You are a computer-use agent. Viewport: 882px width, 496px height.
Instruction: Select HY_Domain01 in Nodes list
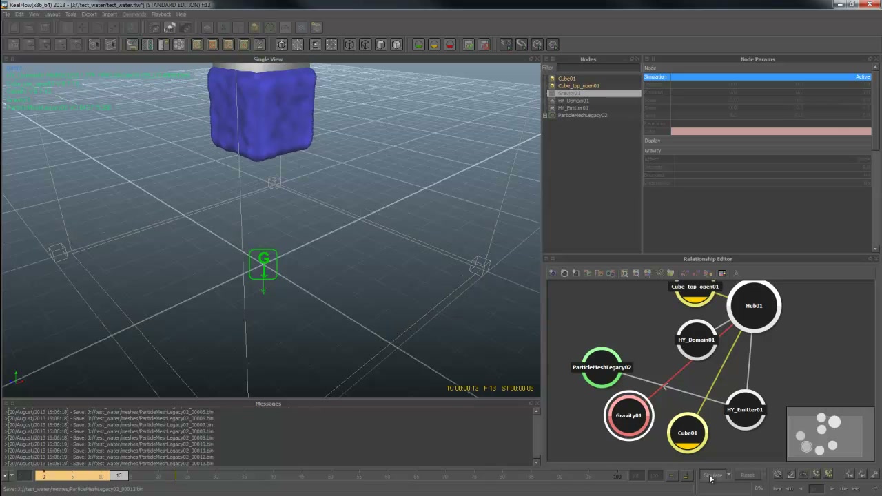point(573,101)
